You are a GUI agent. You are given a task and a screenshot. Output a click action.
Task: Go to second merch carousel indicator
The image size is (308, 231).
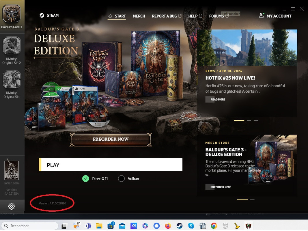(x=252, y=200)
